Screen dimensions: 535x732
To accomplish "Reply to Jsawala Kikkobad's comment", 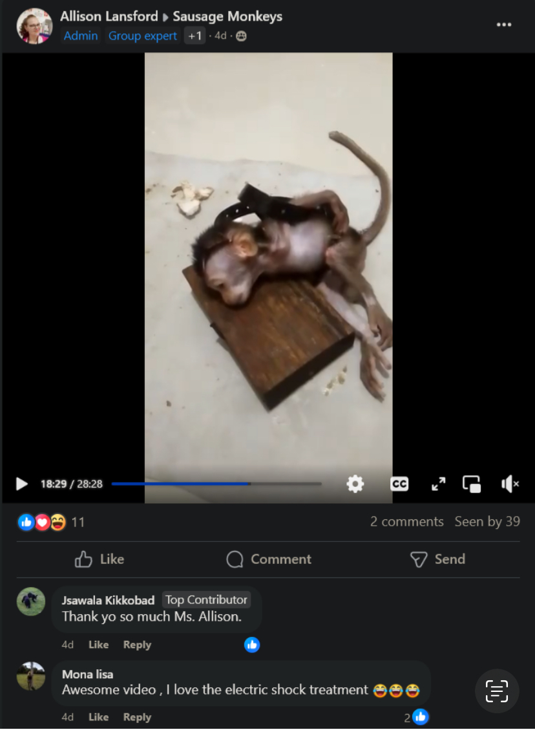I will pyautogui.click(x=137, y=644).
